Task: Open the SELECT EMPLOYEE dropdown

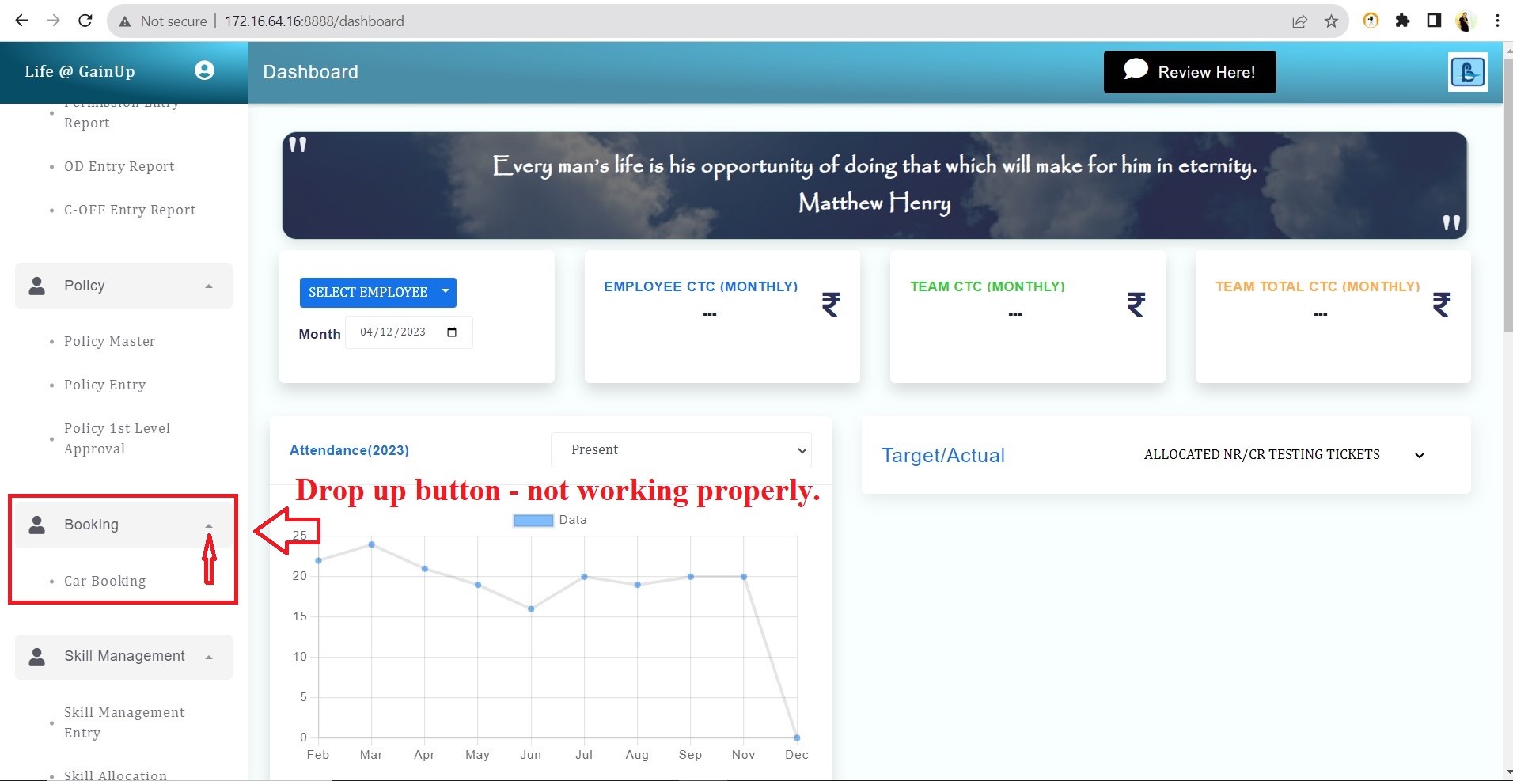Action: click(x=377, y=292)
